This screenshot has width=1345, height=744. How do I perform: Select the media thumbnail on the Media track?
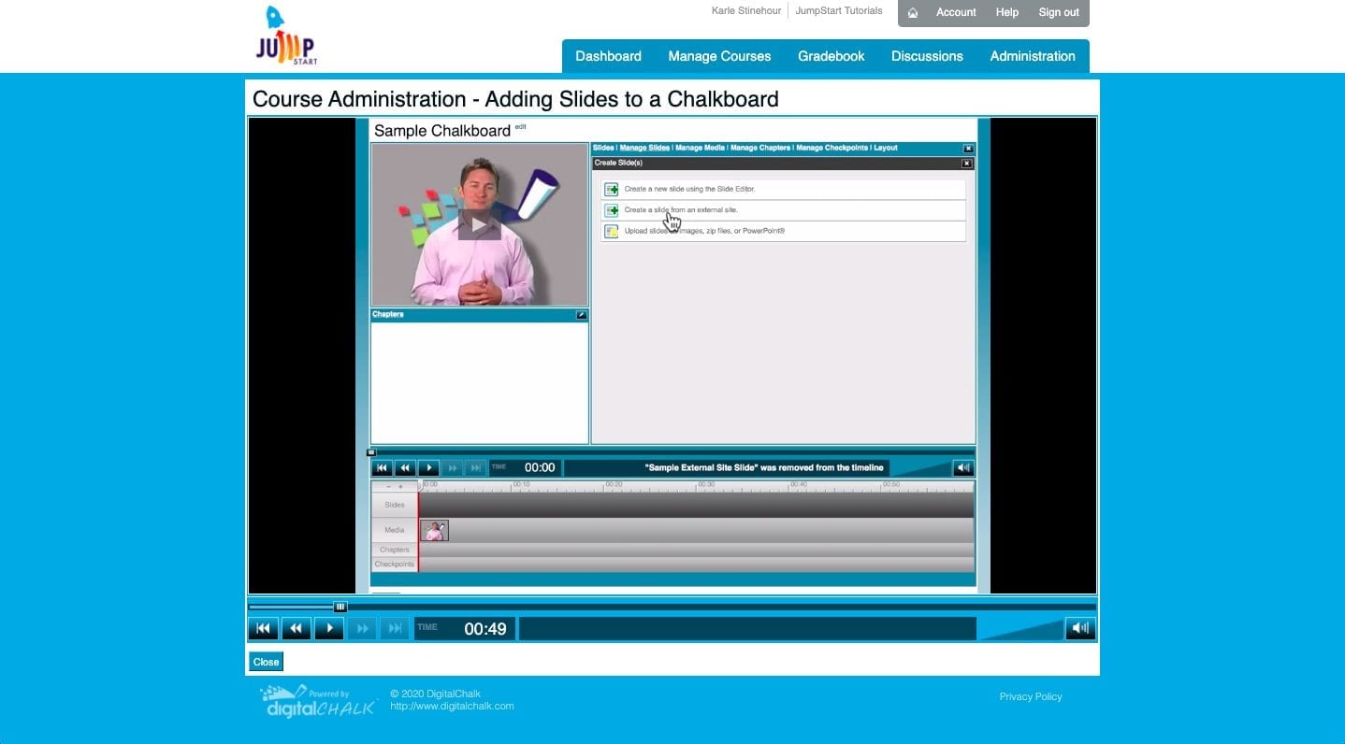(x=435, y=531)
